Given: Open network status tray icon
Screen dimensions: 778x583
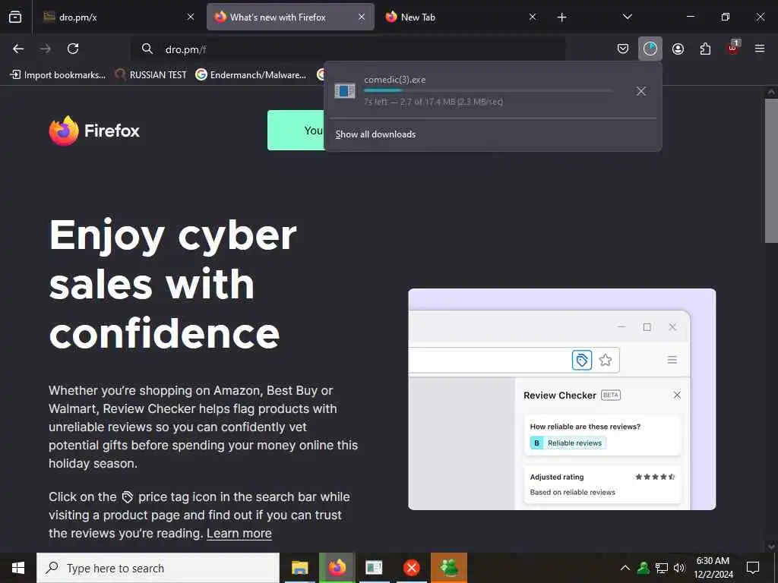Looking at the screenshot, I should point(662,568).
